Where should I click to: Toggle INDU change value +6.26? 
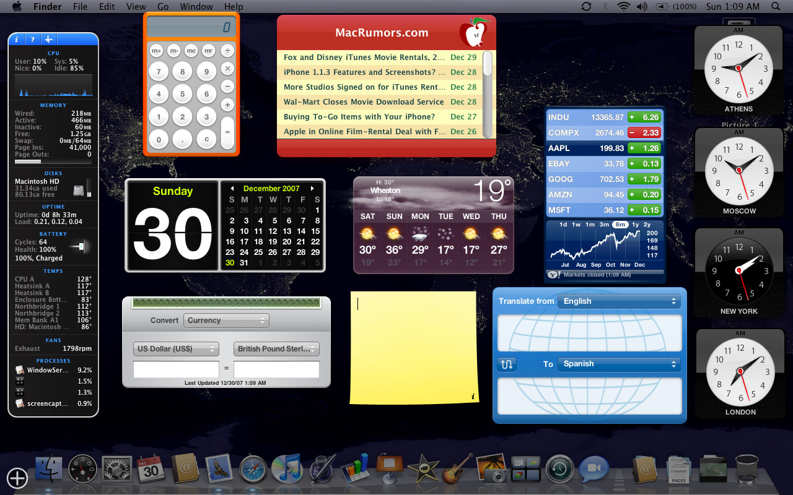[x=644, y=117]
